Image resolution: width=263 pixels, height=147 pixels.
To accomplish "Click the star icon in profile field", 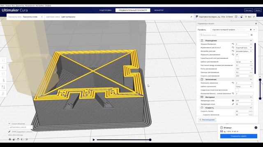I will click(251, 29).
